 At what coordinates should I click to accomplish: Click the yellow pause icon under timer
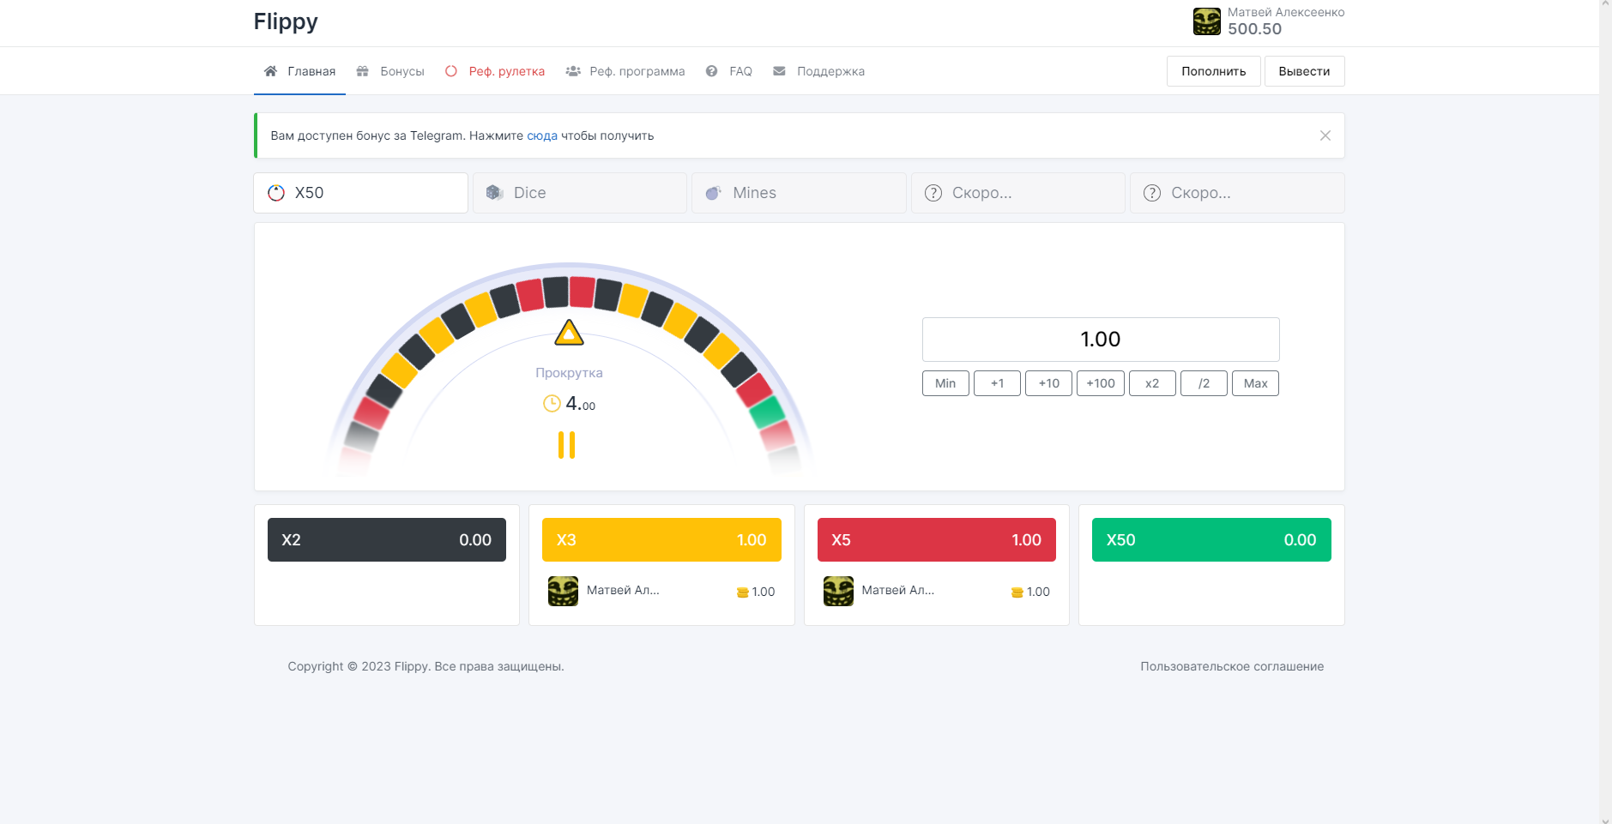point(566,445)
